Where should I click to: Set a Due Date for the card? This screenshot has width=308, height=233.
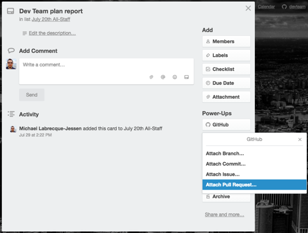tap(227, 83)
